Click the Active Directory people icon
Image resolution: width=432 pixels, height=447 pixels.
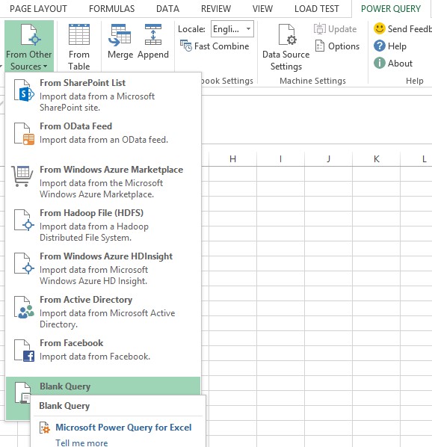(x=24, y=307)
